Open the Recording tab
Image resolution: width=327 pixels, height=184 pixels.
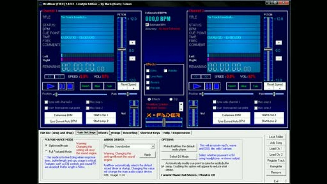coord(130,133)
